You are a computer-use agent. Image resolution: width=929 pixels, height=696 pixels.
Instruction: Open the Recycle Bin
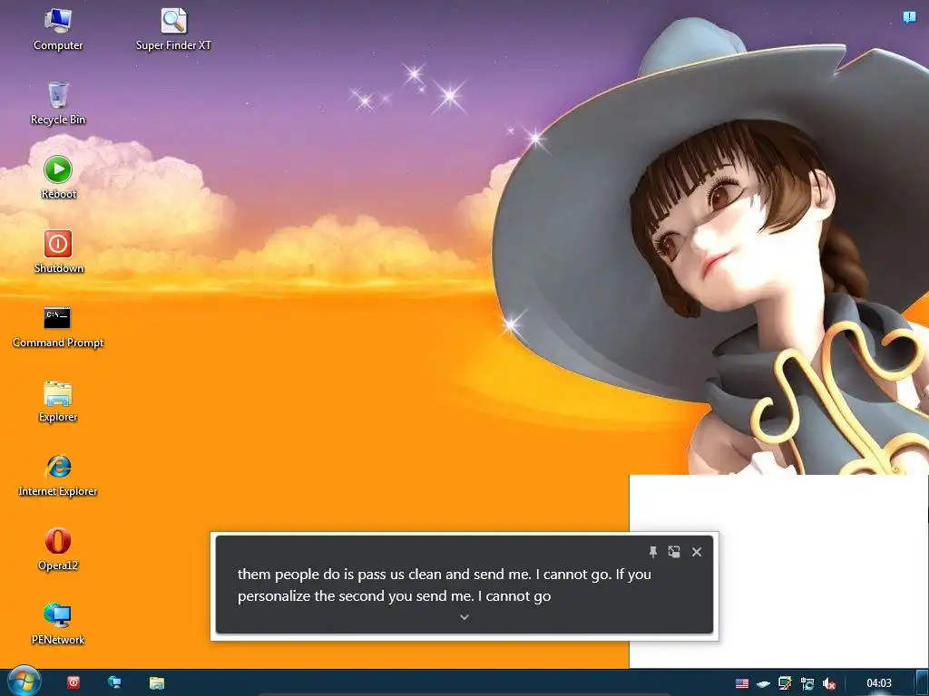tap(58, 103)
